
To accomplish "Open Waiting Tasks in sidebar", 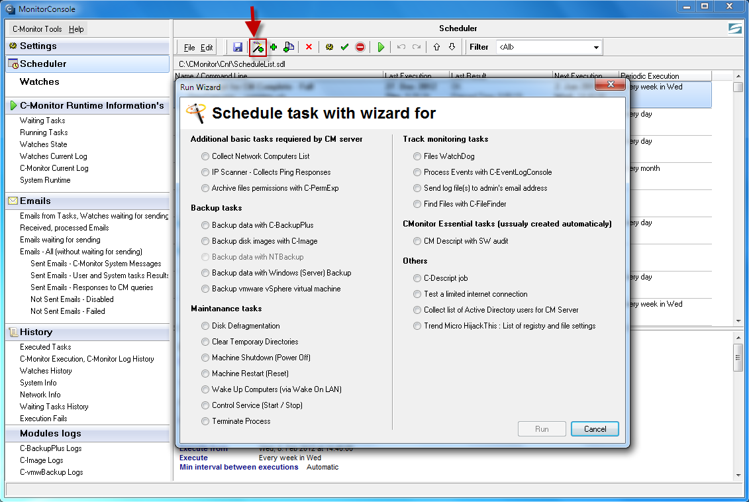I will point(42,121).
